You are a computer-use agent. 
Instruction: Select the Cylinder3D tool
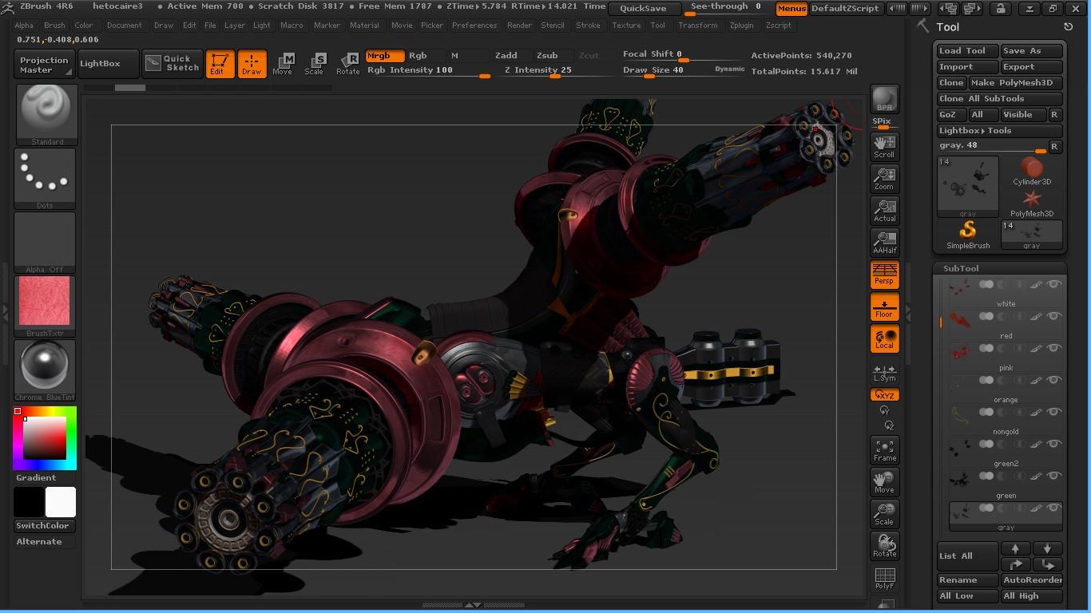pos(1032,171)
